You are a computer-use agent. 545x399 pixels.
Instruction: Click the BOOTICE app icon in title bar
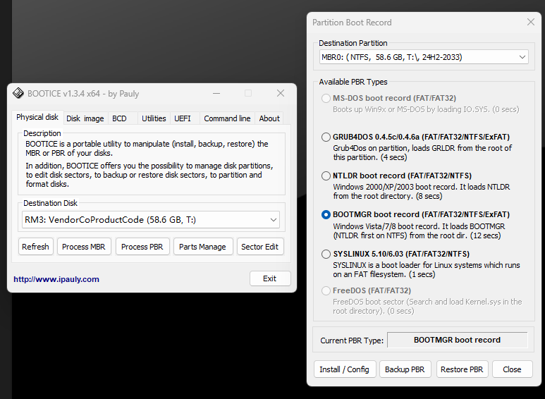(18, 94)
